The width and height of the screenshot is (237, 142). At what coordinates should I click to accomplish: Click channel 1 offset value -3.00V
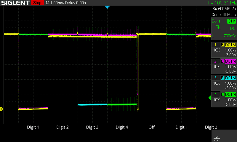pyautogui.click(x=230, y=55)
